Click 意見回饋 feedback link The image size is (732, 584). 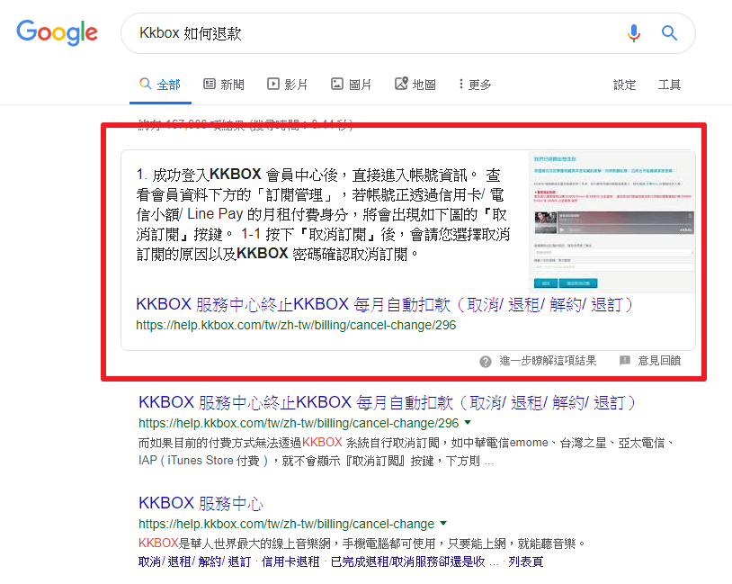click(659, 361)
